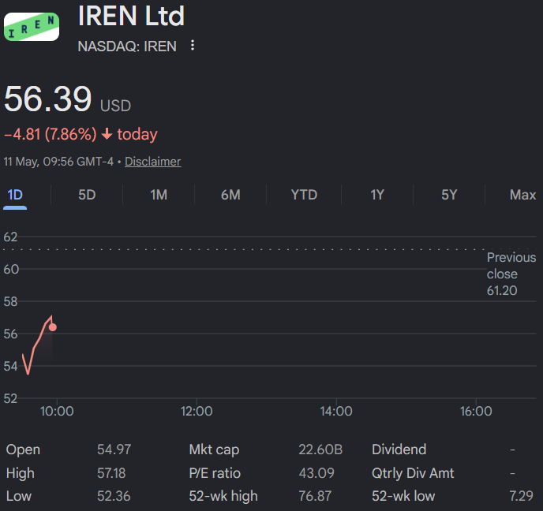
Task: Click the Open value 54.97
Action: pyautogui.click(x=114, y=449)
